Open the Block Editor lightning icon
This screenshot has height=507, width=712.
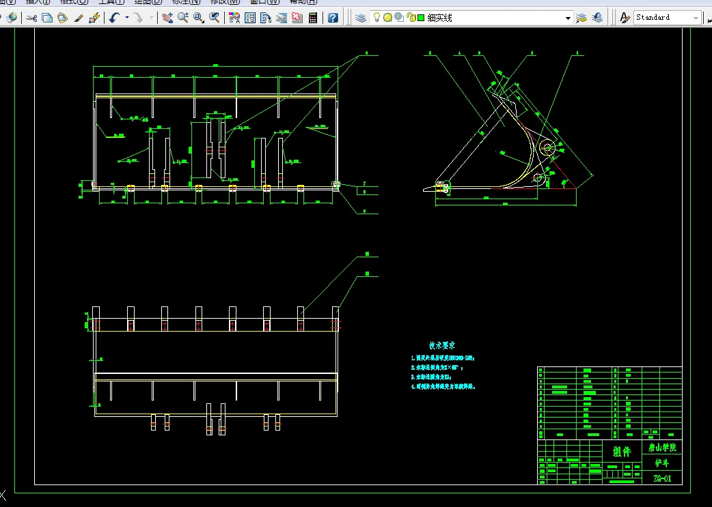pyautogui.click(x=94, y=18)
